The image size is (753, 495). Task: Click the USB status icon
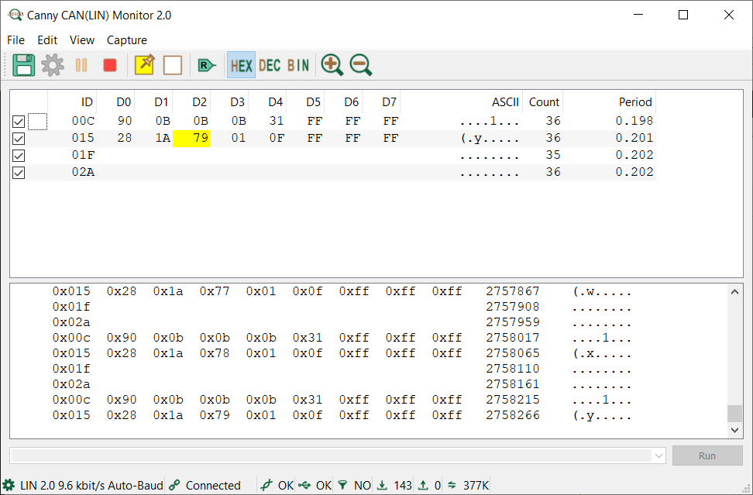tap(304, 485)
